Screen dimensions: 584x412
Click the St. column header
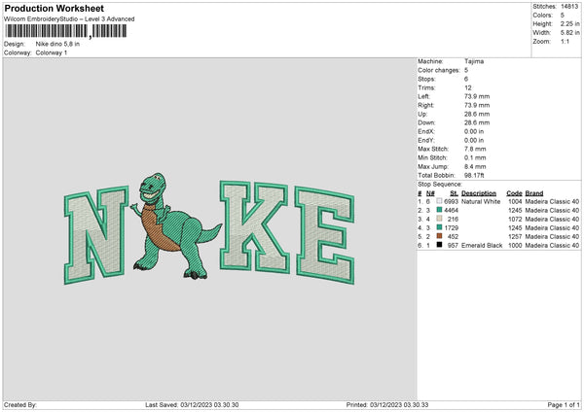(454, 193)
